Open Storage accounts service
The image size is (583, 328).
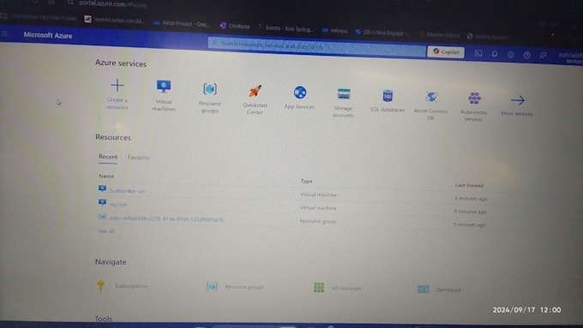pos(343,103)
